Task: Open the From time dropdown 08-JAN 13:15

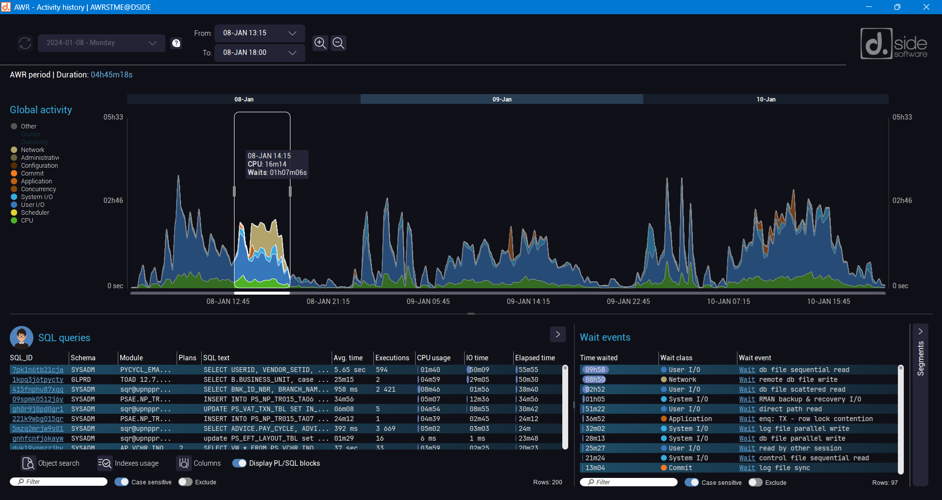Action: pyautogui.click(x=260, y=33)
